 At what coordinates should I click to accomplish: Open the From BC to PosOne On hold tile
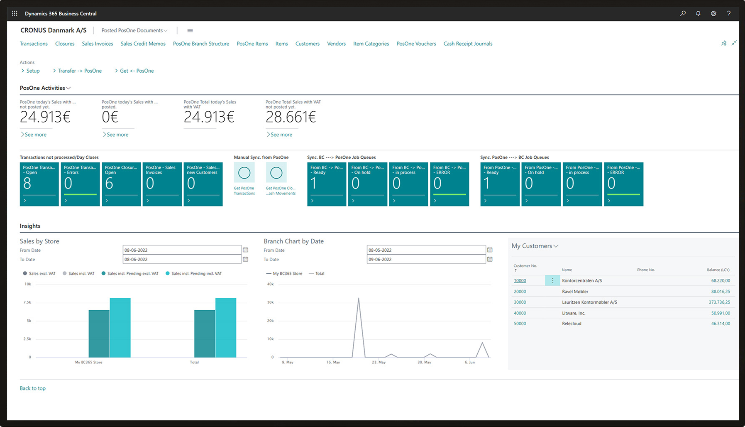368,184
